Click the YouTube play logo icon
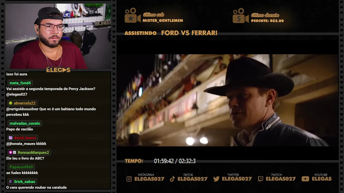The height and width of the screenshot is (193, 344). (305, 179)
